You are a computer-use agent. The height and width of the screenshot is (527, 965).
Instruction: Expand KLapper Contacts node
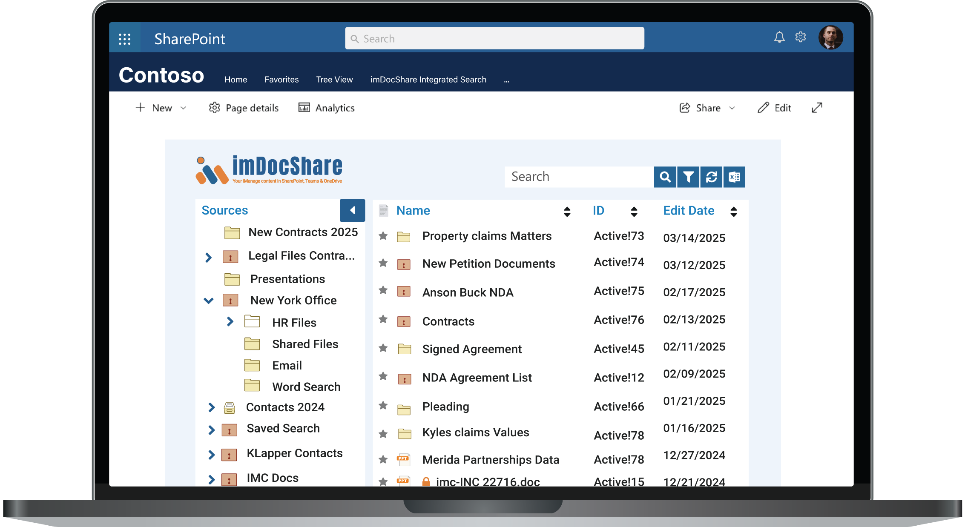click(211, 455)
